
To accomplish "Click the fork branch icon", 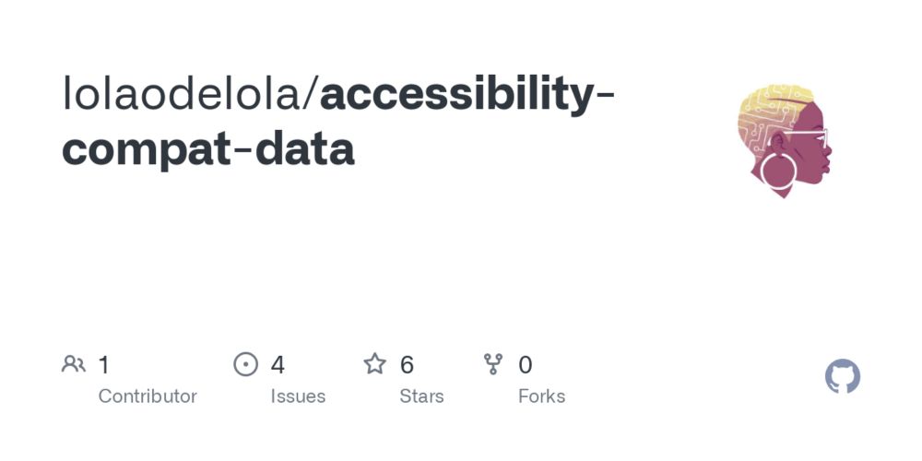I will (x=492, y=364).
